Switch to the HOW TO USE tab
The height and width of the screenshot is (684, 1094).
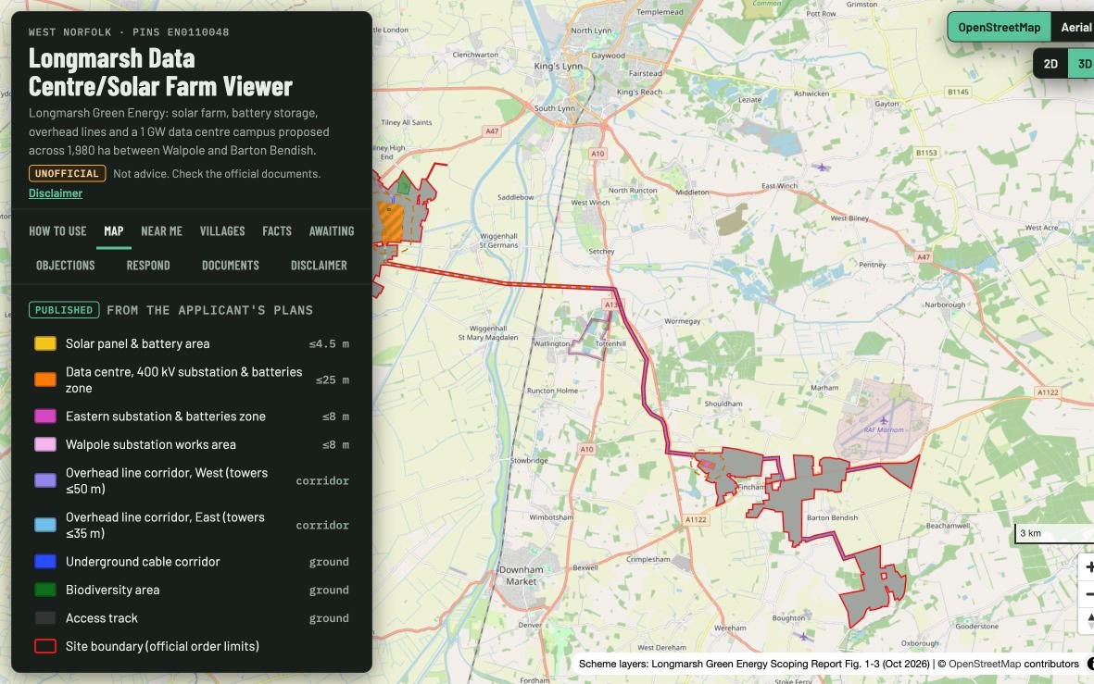click(57, 230)
